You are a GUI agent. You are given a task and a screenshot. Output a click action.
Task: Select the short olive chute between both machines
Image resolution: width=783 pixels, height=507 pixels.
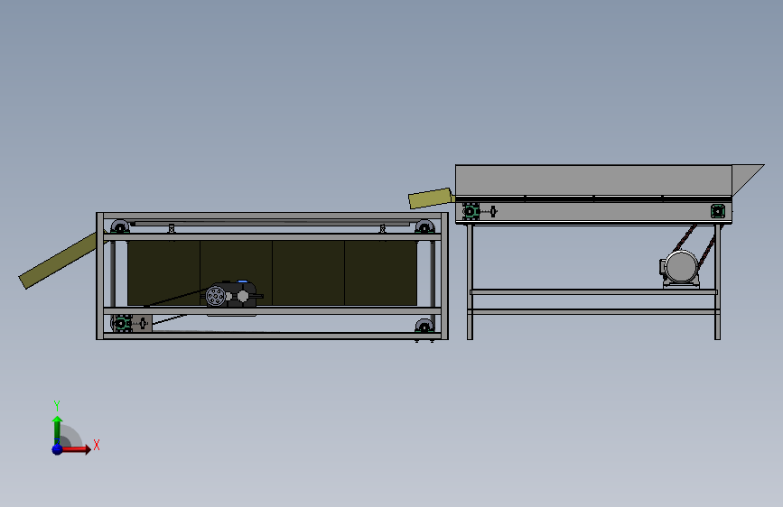pyautogui.click(x=432, y=198)
